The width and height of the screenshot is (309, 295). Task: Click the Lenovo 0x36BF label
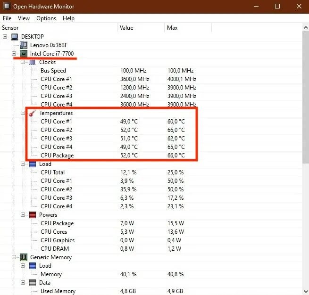click(49, 45)
